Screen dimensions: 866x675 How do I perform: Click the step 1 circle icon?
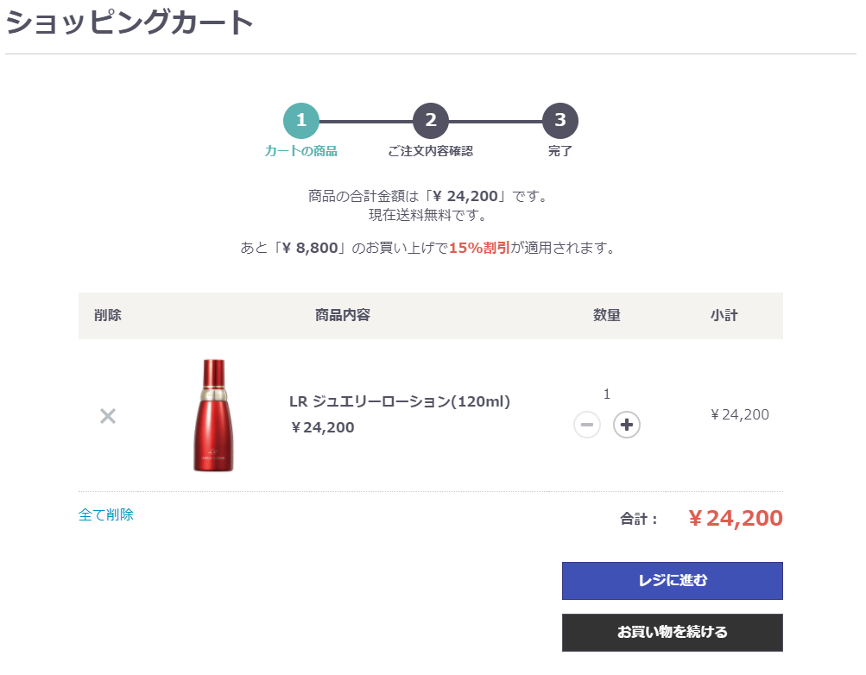[x=301, y=121]
